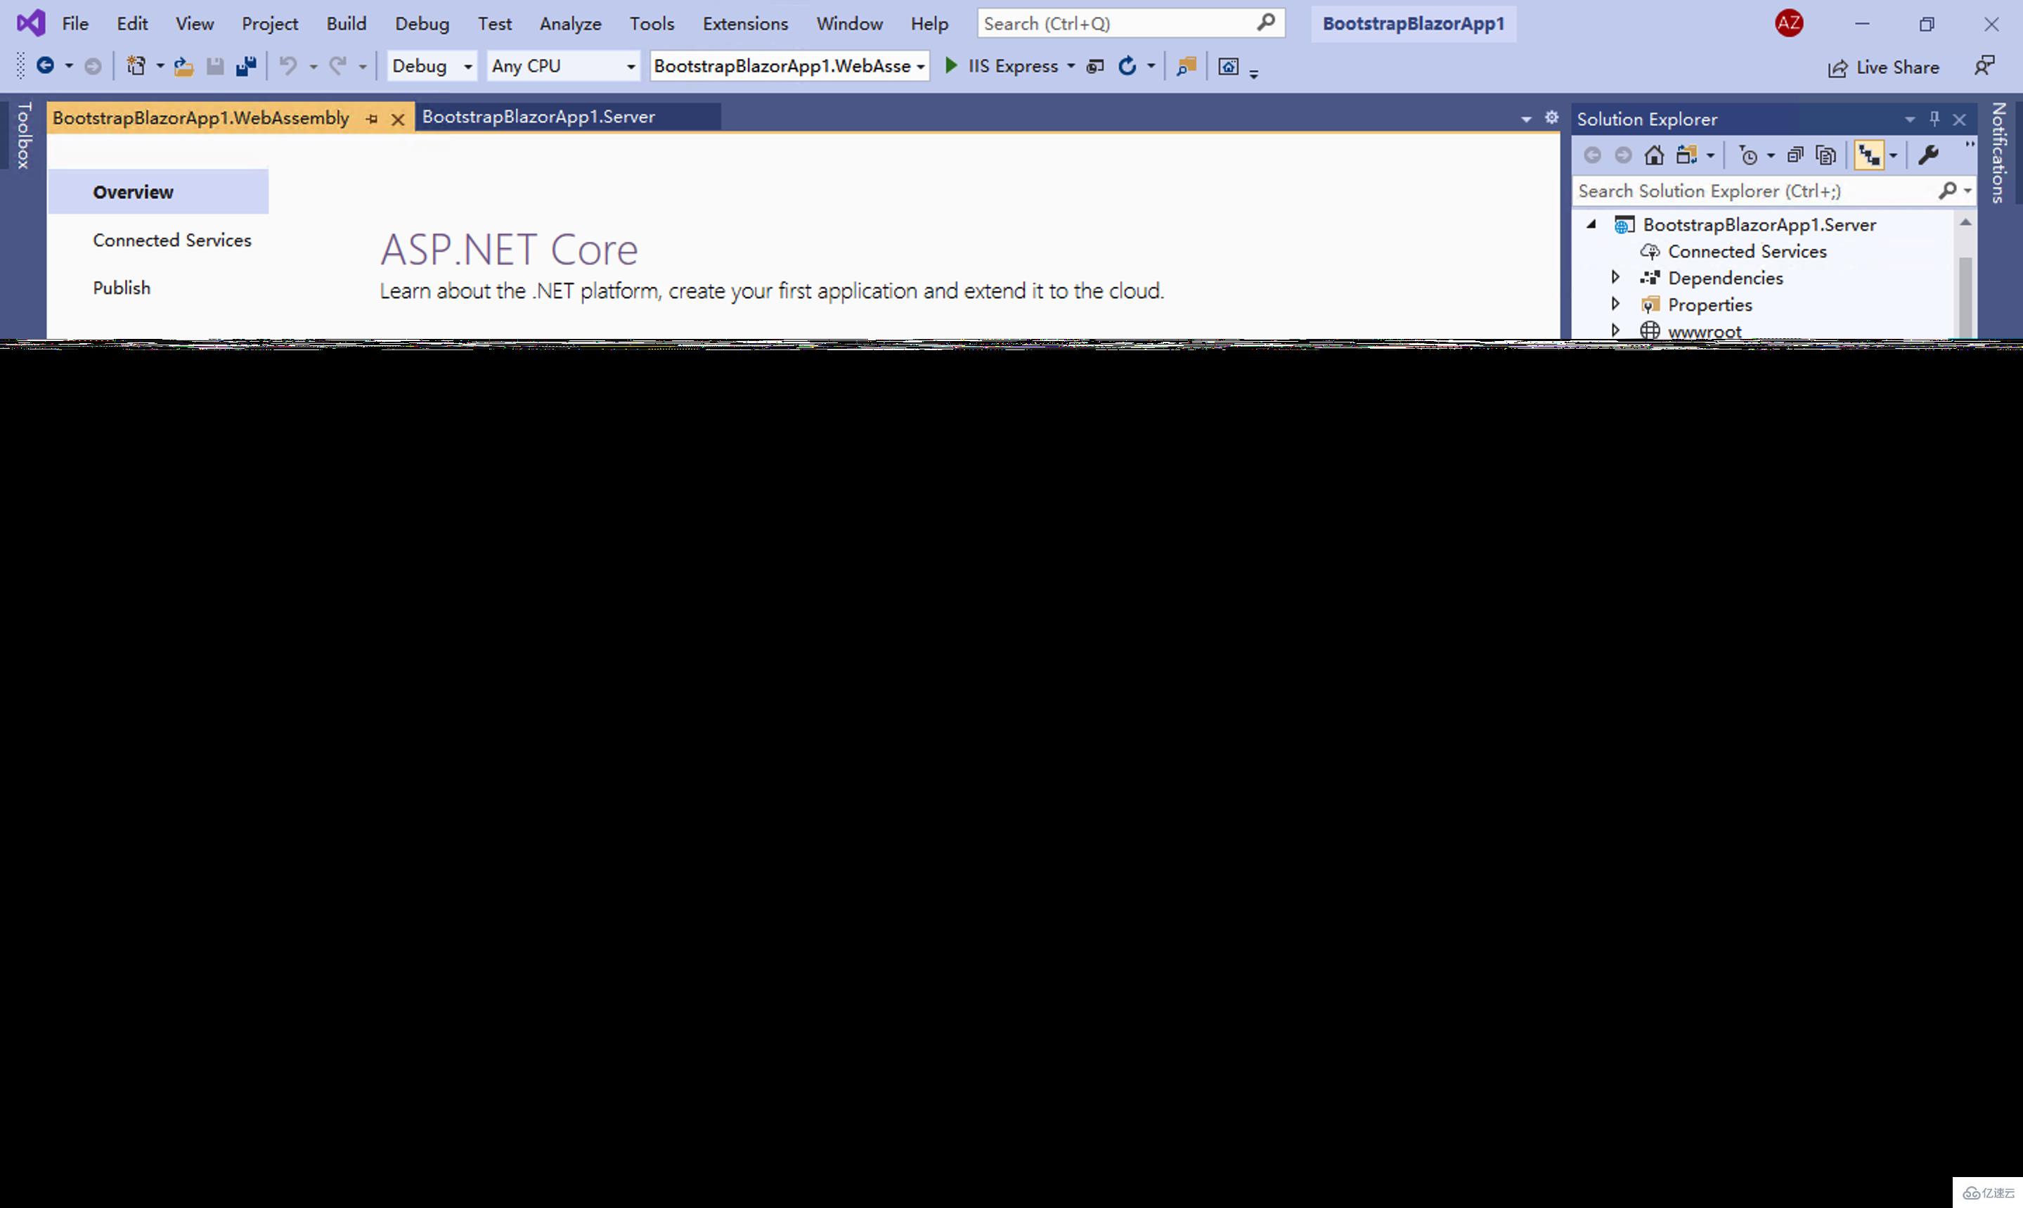Open the document tab list dropdown arrow
The image size is (2023, 1208).
(x=1526, y=120)
